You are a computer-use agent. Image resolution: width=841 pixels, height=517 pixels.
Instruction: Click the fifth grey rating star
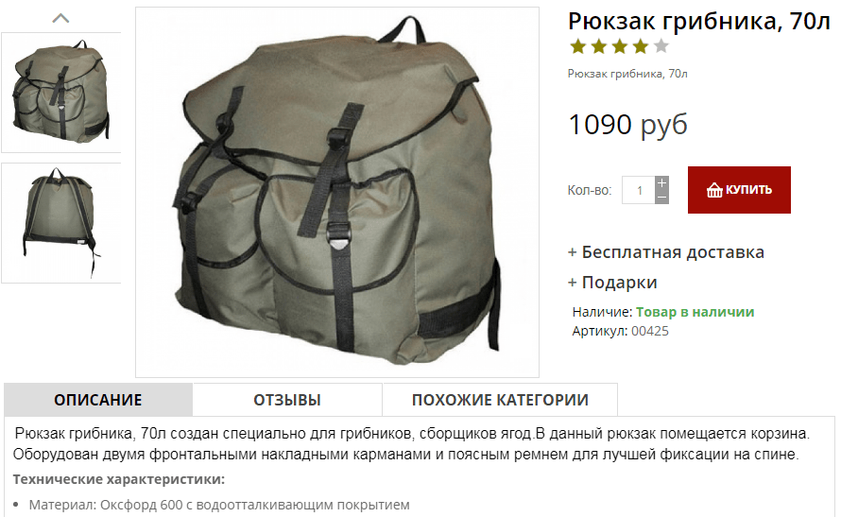coord(661,46)
